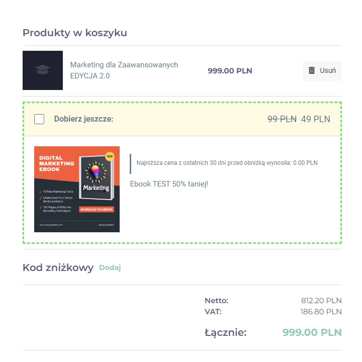
Task: Click the Ebook TEST 50% taniej description
Action: coord(169,184)
